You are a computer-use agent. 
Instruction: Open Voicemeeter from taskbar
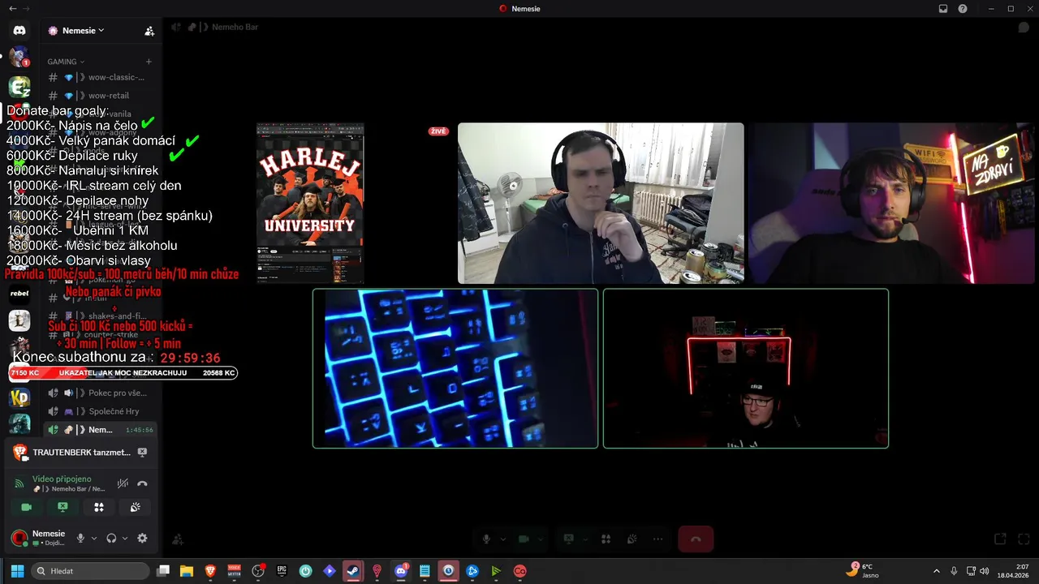[x=235, y=571]
